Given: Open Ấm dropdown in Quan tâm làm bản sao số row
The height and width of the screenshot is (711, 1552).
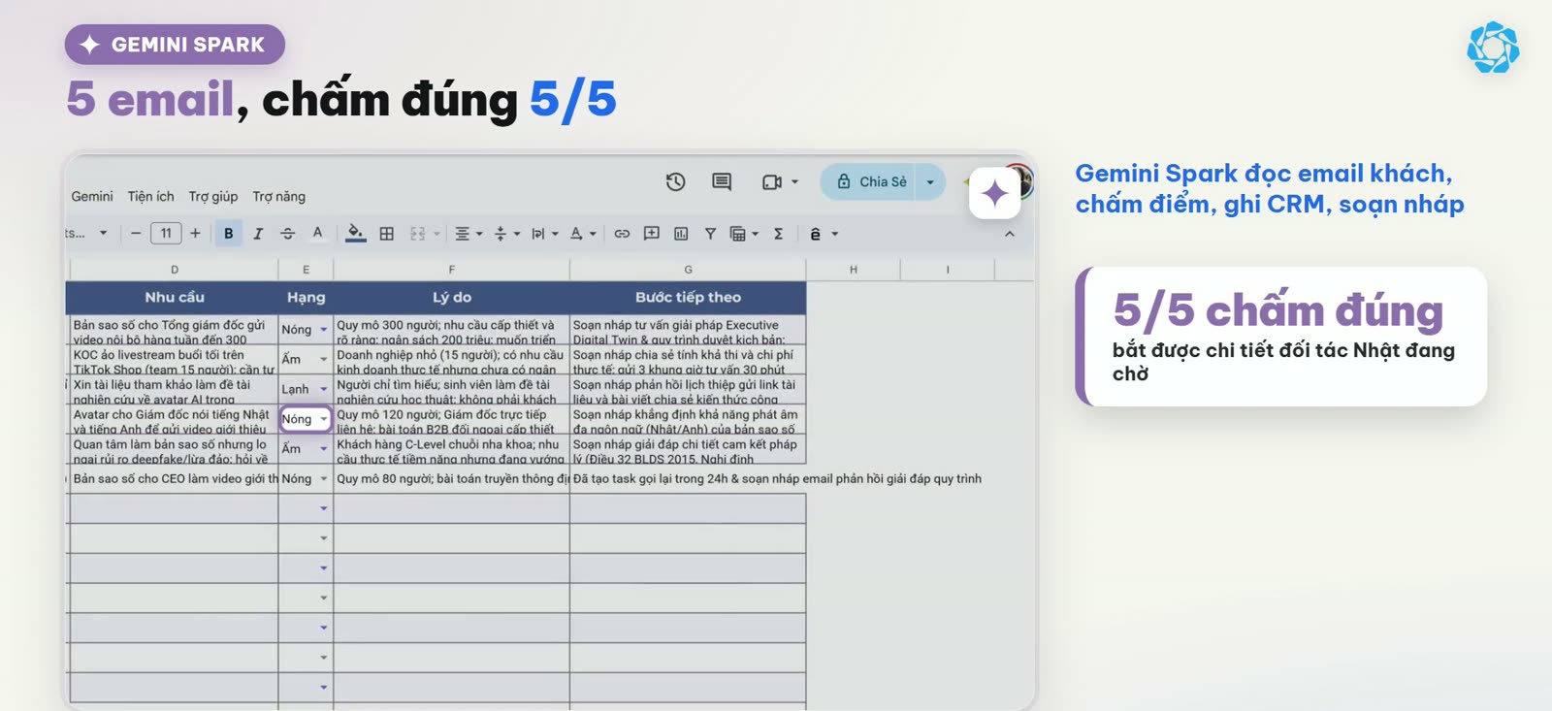Looking at the screenshot, I should point(324,449).
